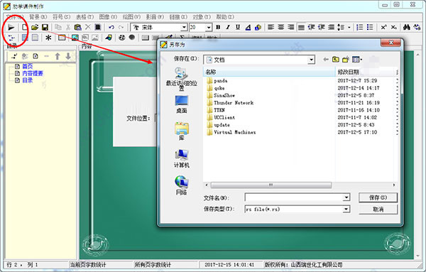Undo the last action
This screenshot has width=426, height=272.
[111, 27]
